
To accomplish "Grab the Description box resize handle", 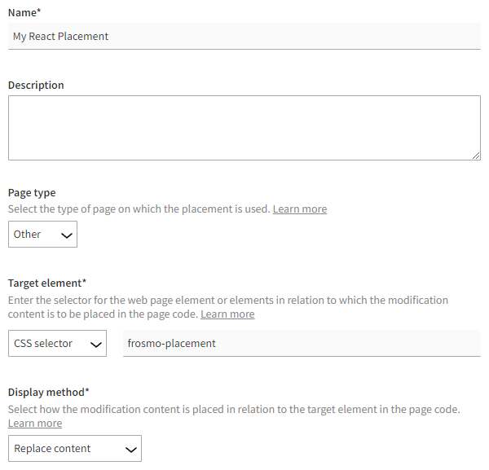I will pos(476,156).
